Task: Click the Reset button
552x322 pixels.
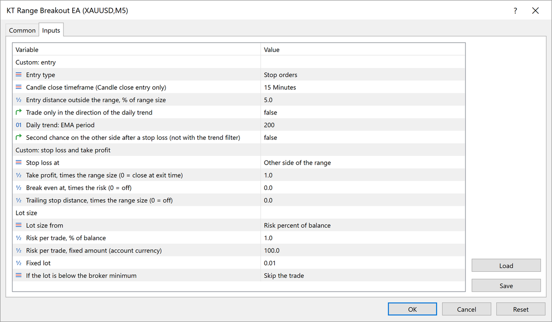Action: pyautogui.click(x=521, y=309)
